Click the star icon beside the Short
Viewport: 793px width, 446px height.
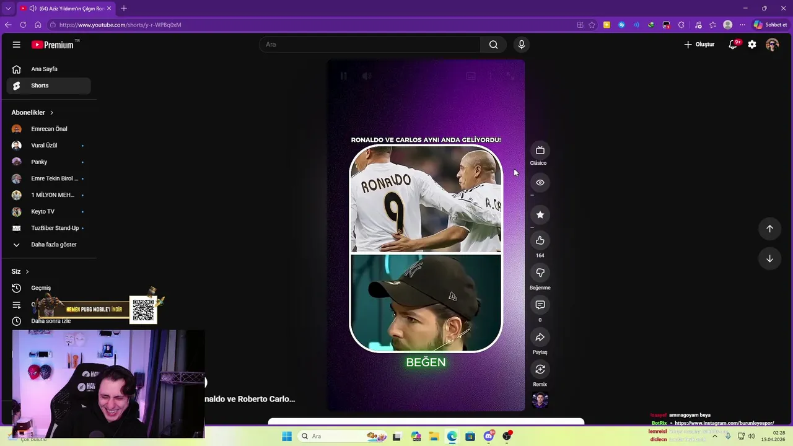pos(540,215)
